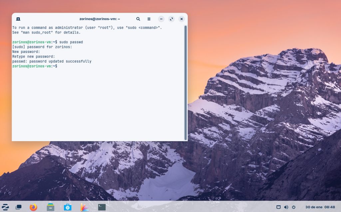This screenshot has height=212, width=341.
Task: Click the terminal search icon
Action: tap(138, 19)
